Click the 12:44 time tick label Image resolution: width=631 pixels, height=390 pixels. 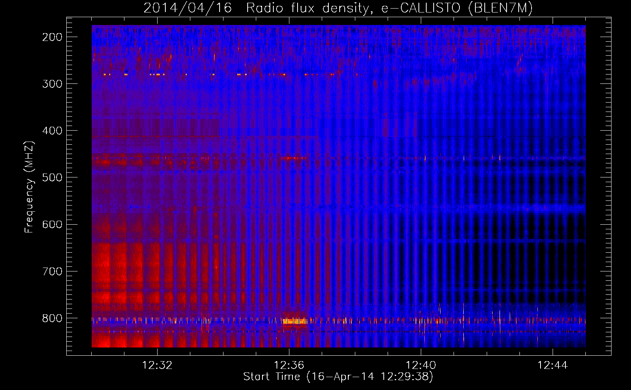pos(553,365)
